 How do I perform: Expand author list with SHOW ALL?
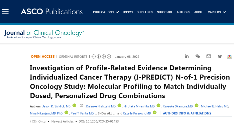tap(105, 113)
